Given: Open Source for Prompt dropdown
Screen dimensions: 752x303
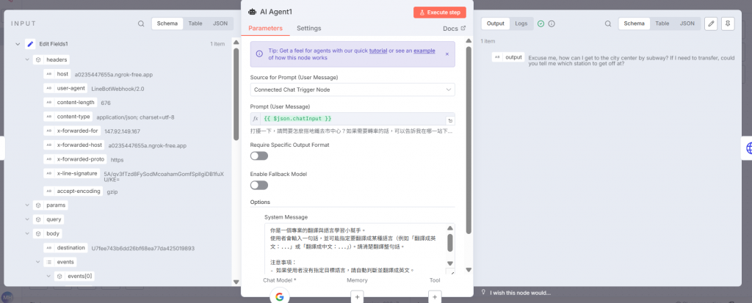Looking at the screenshot, I should (x=352, y=90).
